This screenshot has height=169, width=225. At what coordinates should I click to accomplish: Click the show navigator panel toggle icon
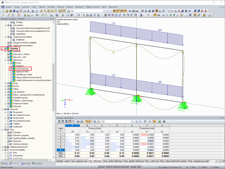tap(60, 11)
